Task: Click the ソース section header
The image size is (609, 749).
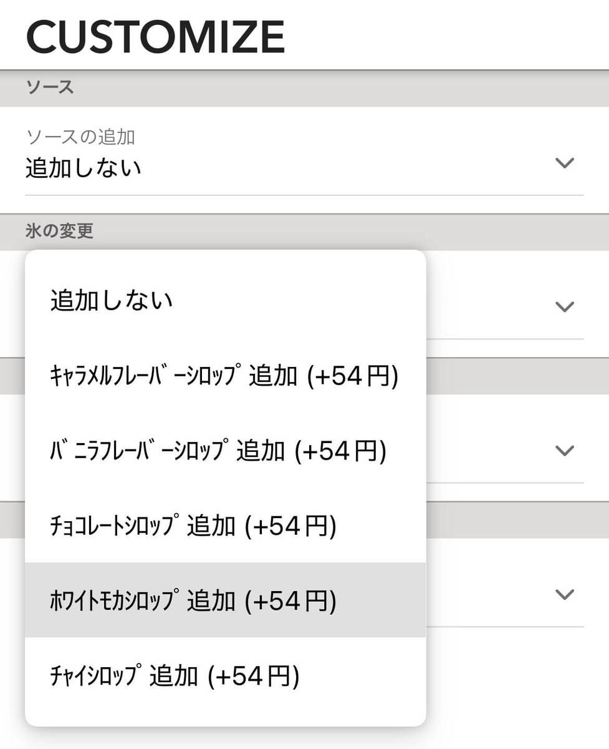Action: 50,87
